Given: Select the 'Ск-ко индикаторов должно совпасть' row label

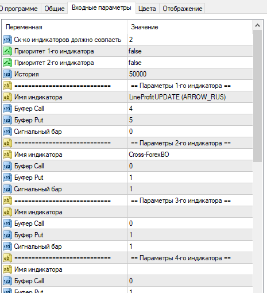Looking at the screenshot, I should 68,40.
